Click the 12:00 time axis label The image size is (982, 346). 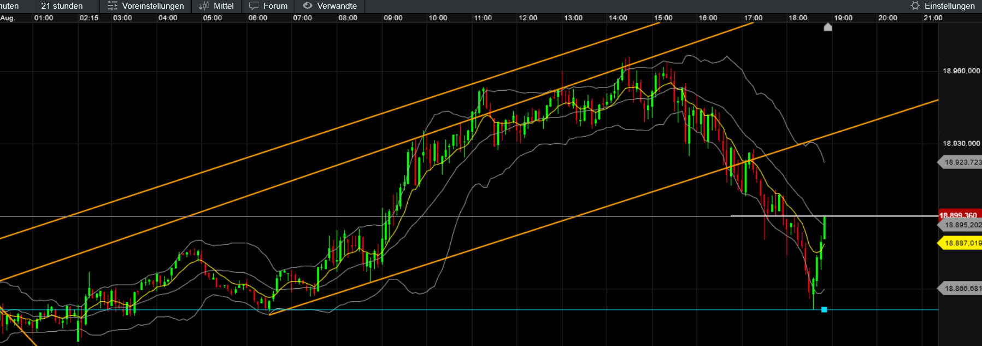pos(528,18)
